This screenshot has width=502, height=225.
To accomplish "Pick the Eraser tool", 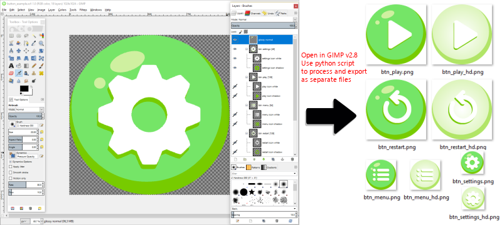I will tap(11, 73).
